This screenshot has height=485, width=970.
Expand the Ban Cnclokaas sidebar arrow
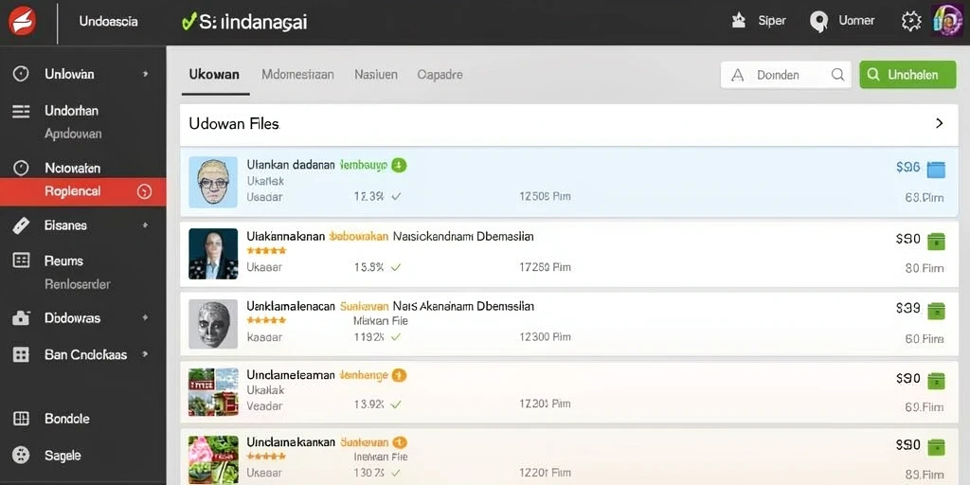(x=145, y=354)
